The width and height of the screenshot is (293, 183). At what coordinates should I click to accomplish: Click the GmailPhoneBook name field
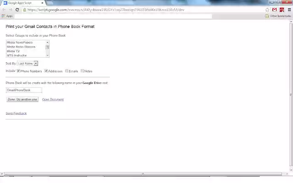pyautogui.click(x=24, y=90)
